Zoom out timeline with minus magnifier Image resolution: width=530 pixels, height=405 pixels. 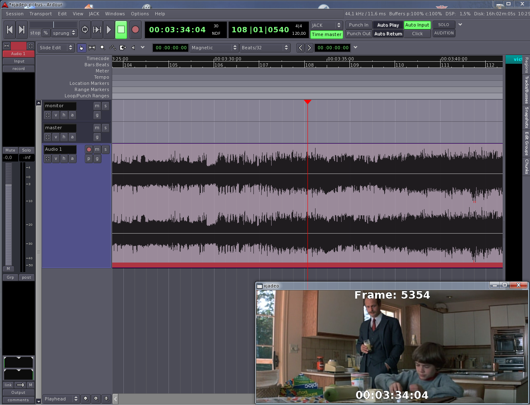pyautogui.click(x=86, y=399)
